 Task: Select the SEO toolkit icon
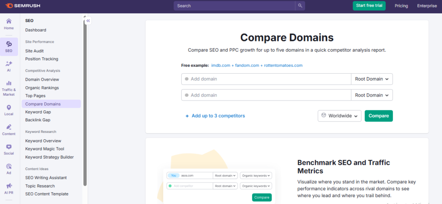(x=9, y=44)
